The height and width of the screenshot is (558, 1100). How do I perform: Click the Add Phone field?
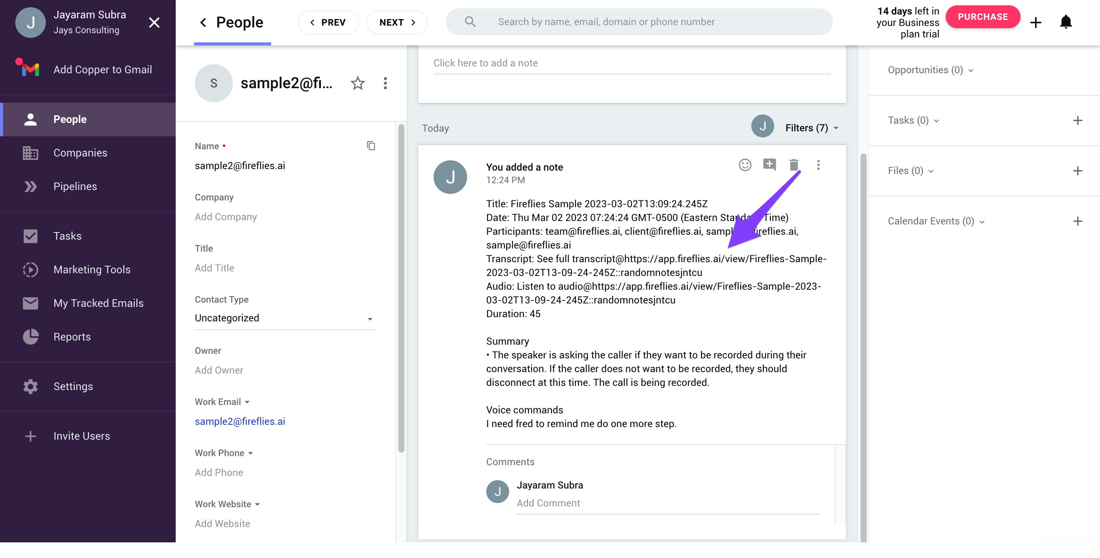click(x=219, y=473)
